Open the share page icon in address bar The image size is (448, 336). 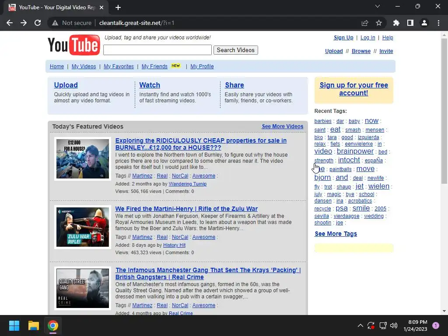pos(365,23)
